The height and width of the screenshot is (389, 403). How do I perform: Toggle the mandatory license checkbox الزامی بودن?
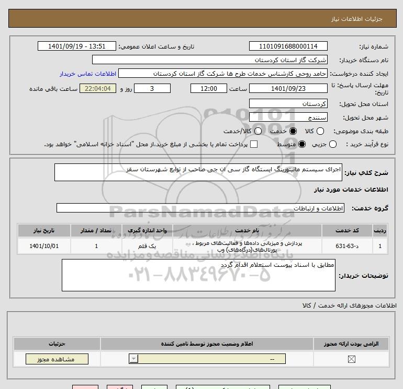(x=351, y=359)
